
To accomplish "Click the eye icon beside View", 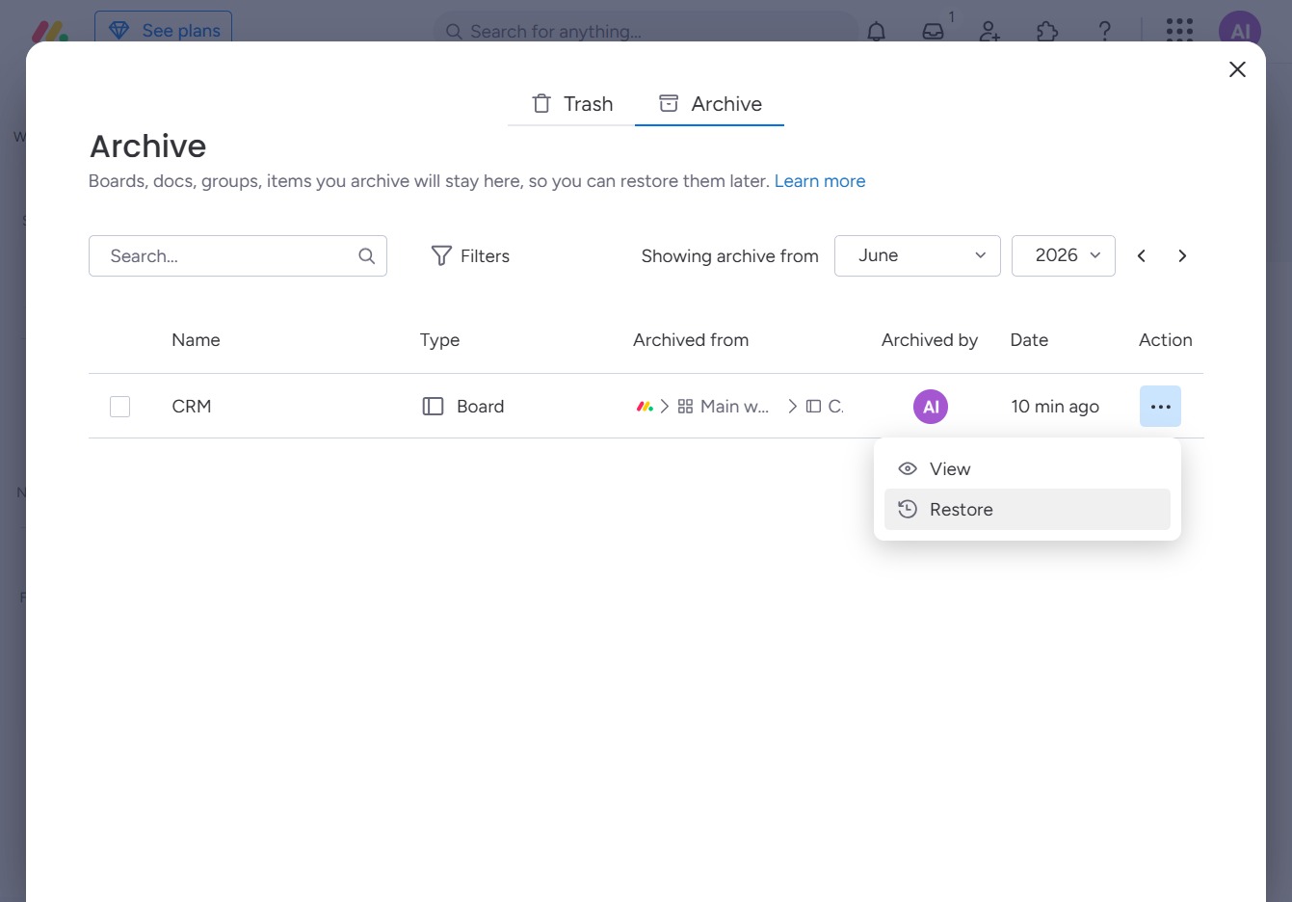I will tap(908, 469).
